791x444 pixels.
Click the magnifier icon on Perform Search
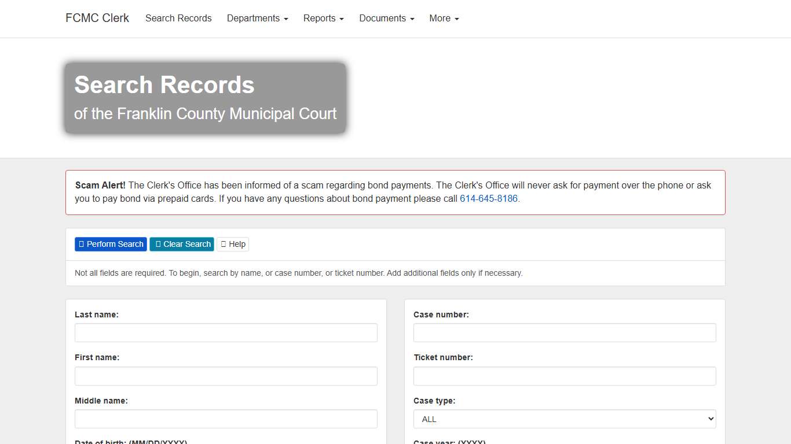(81, 244)
